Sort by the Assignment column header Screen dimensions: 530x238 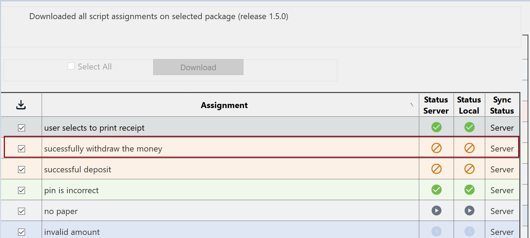click(x=224, y=105)
